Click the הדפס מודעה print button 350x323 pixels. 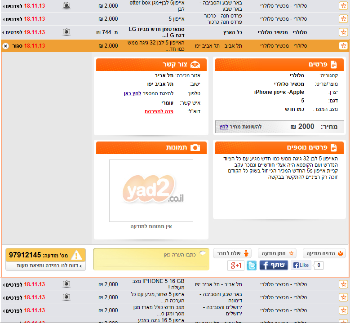[324, 253]
